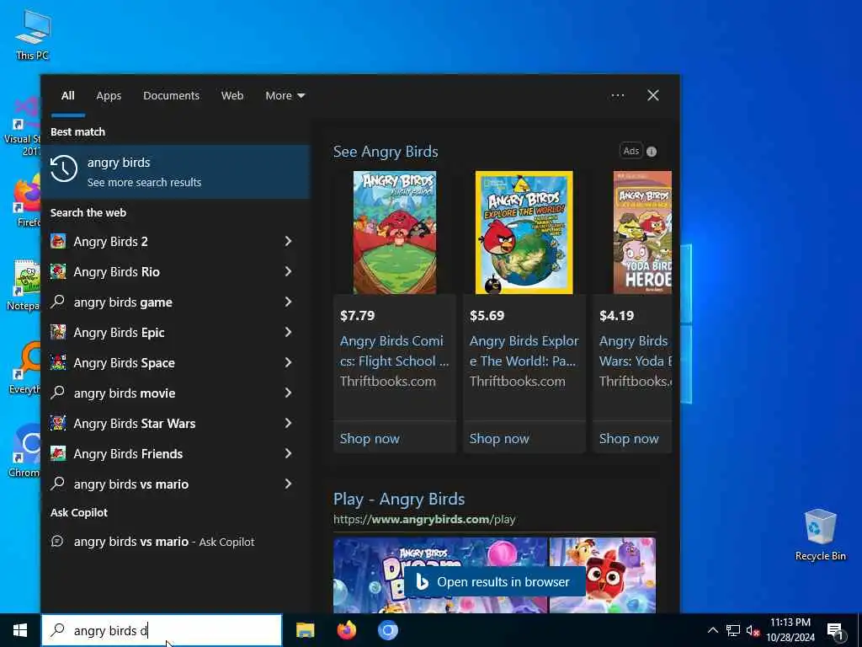Click Shop now for $5.69 book
This screenshot has height=647, width=862.
pyautogui.click(x=499, y=438)
